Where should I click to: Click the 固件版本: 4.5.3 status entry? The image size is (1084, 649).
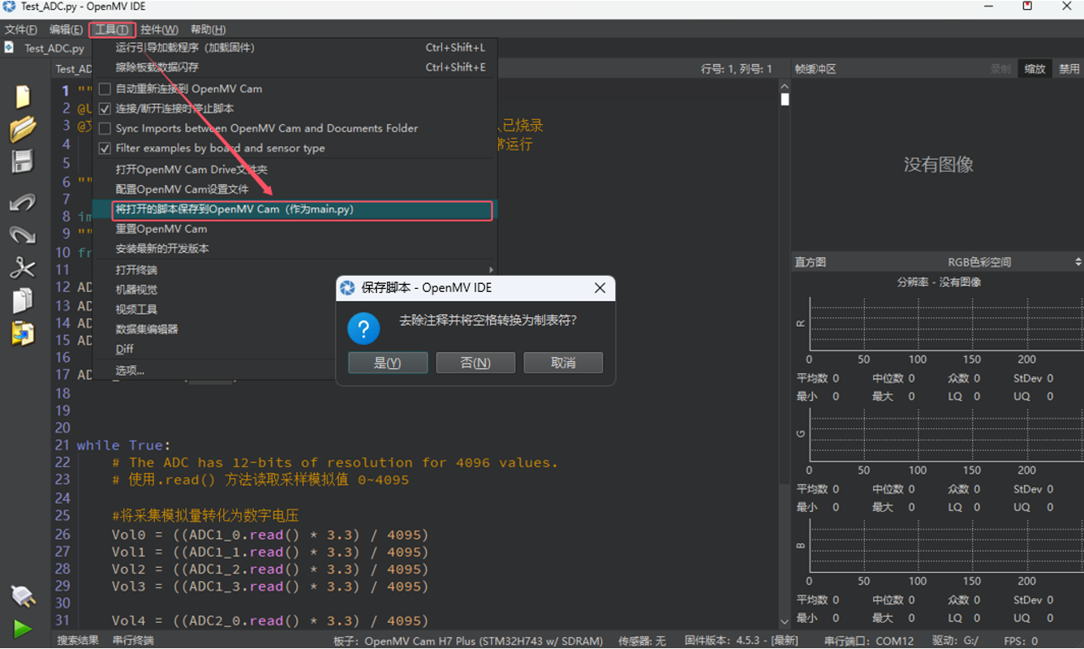click(742, 641)
